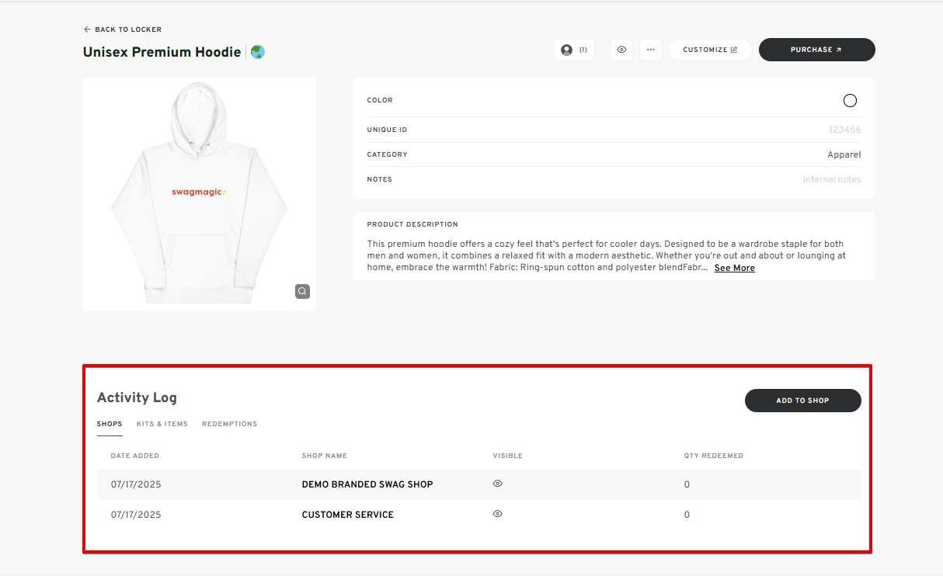Switch to Kits & Items tab
This screenshot has width=943, height=576.
162,424
